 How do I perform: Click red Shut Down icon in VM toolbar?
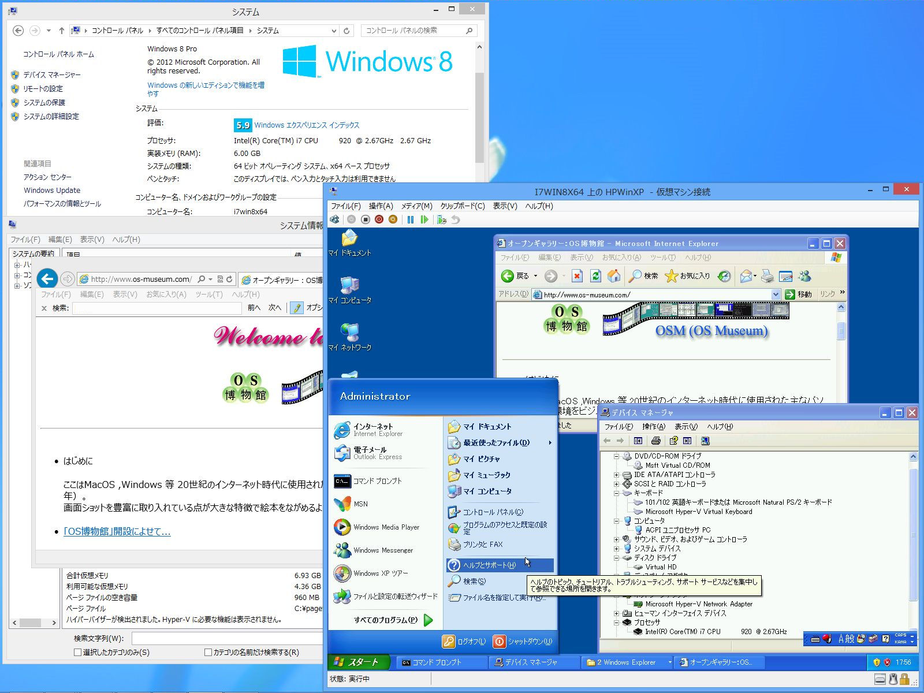379,219
